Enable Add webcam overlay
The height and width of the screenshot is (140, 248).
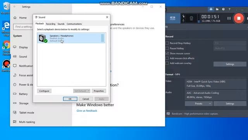pos(167,63)
